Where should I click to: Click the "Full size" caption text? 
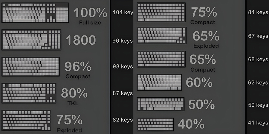click(x=90, y=23)
